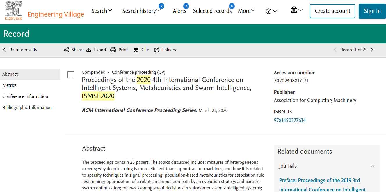Open the Engineering Village home link

tap(56, 14)
